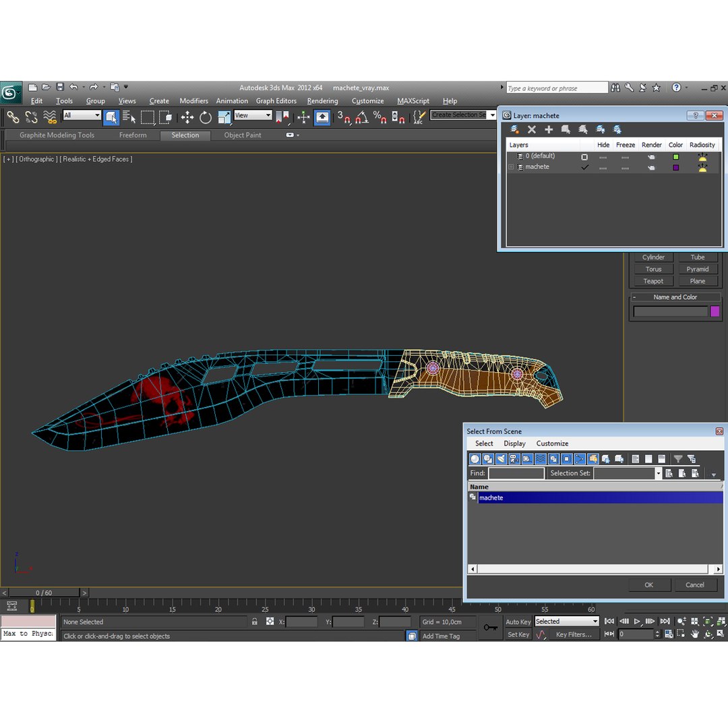
Task: Click the Auto Key button
Action: click(518, 621)
